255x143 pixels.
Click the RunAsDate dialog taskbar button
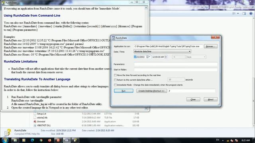pos(67,140)
